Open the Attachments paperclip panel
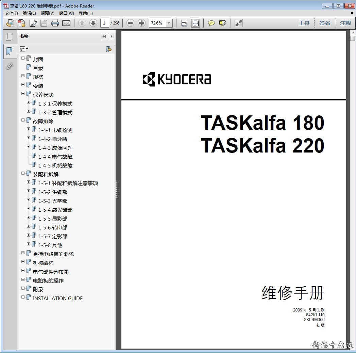Image resolution: width=356 pixels, height=353 pixels. click(x=9, y=66)
